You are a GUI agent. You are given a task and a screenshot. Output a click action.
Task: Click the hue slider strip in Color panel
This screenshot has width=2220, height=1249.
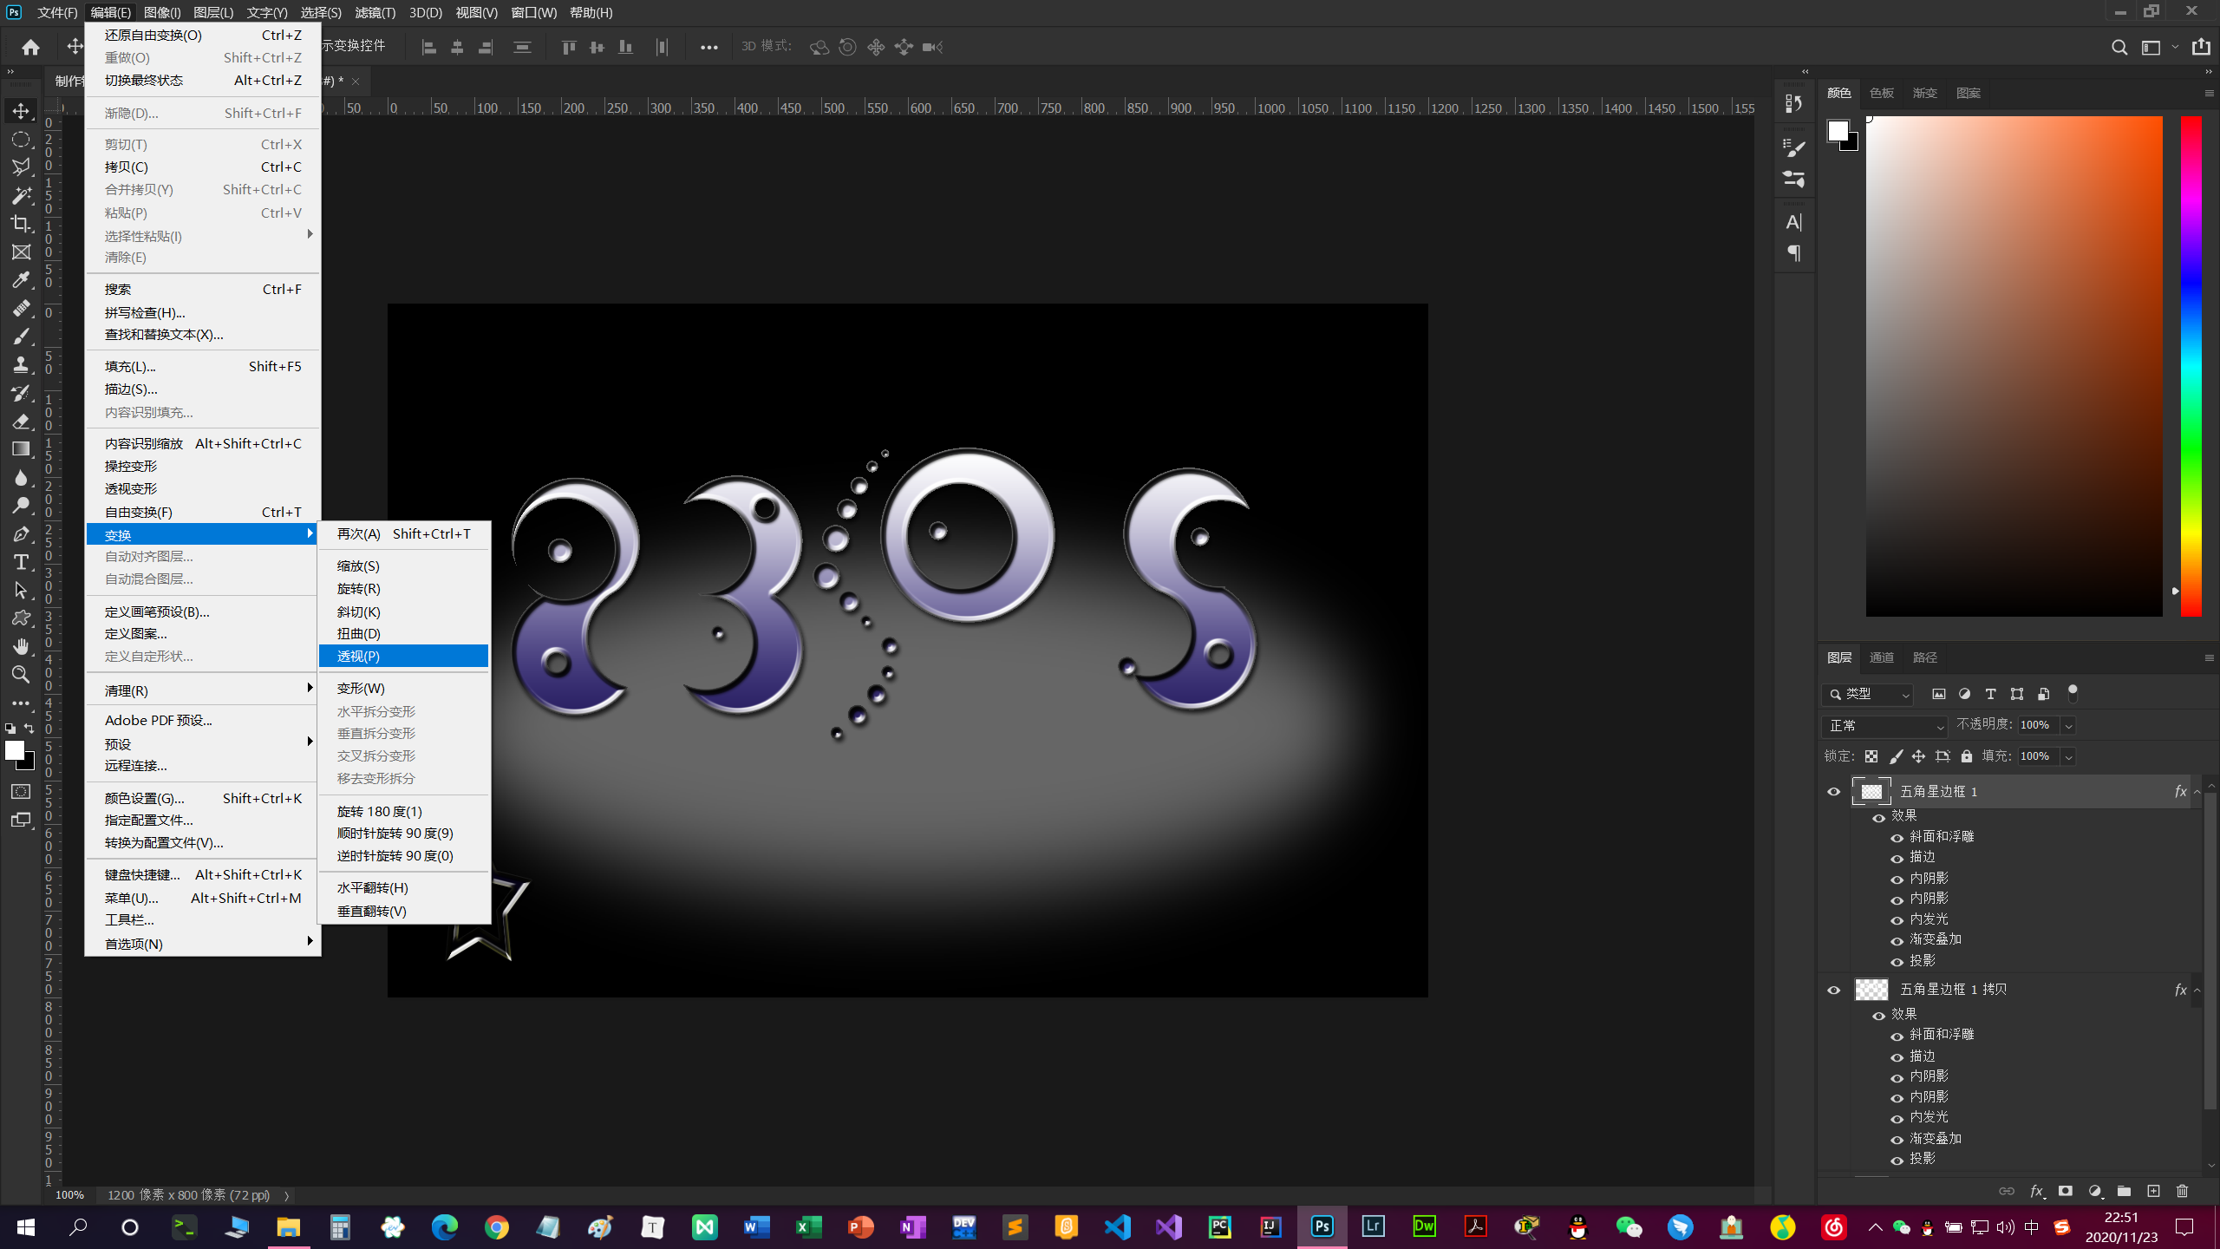tap(2191, 365)
